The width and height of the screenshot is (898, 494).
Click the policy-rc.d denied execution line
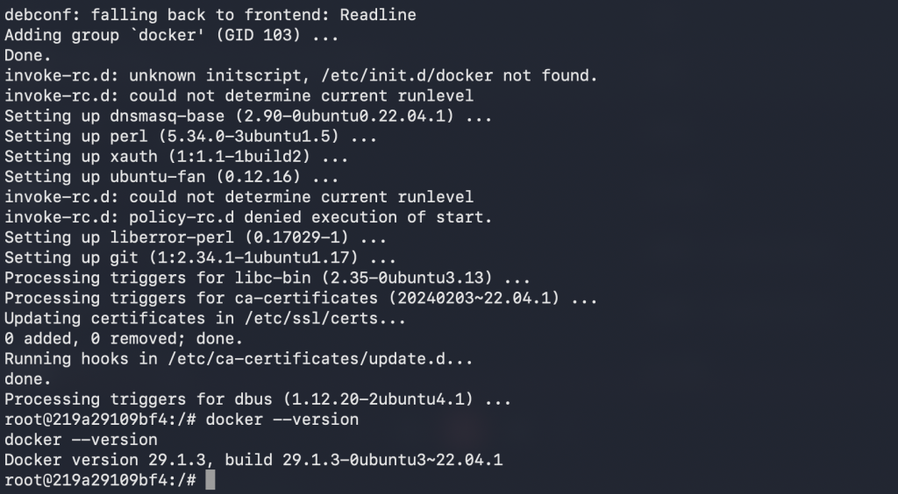(248, 217)
